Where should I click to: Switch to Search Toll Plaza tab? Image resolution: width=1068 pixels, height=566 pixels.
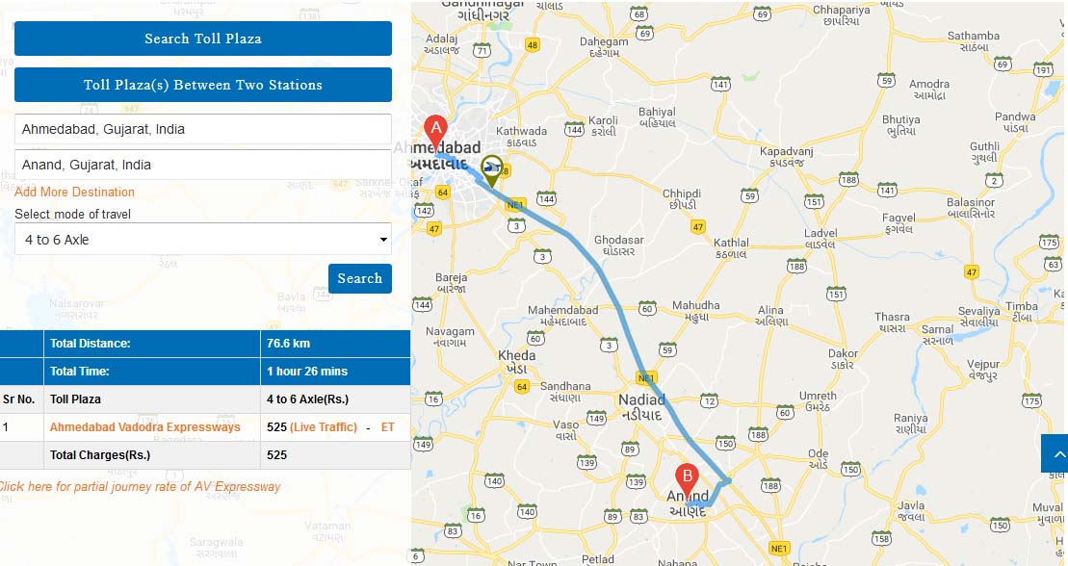point(203,39)
